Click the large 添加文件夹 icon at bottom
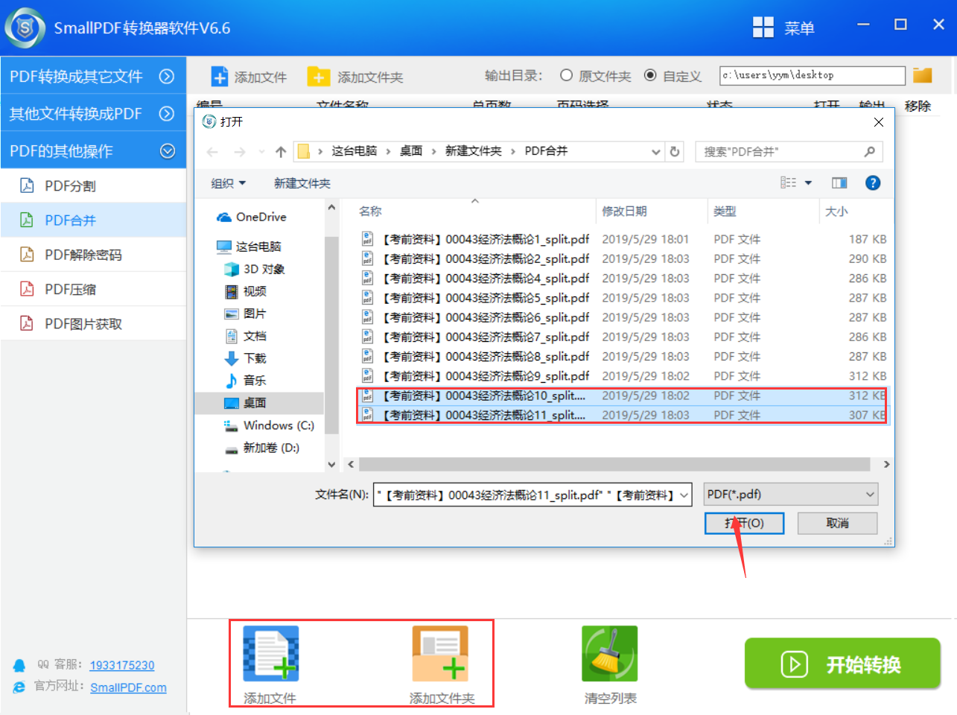Viewport: 957px width, 715px height. point(440,654)
